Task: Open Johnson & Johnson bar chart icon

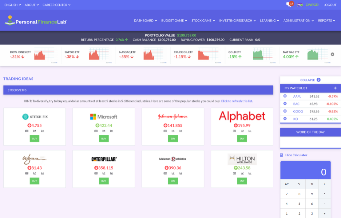Action: pyautogui.click(x=181, y=131)
